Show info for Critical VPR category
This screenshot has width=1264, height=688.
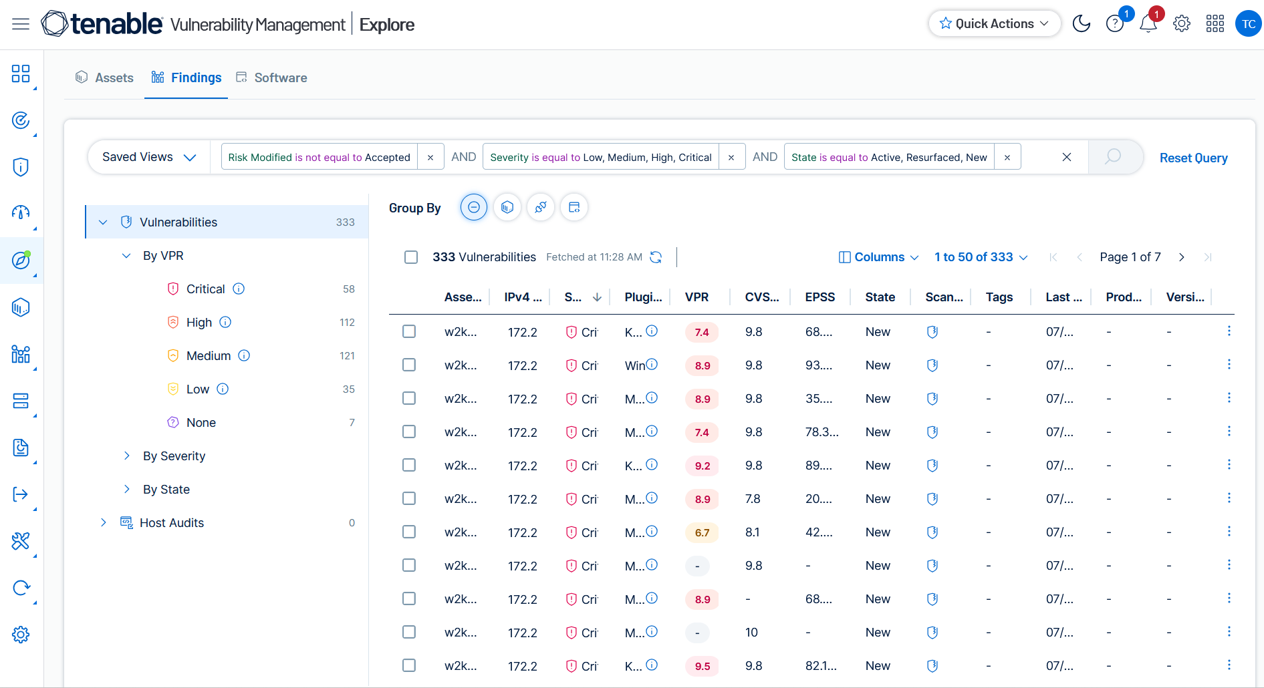coord(239,289)
